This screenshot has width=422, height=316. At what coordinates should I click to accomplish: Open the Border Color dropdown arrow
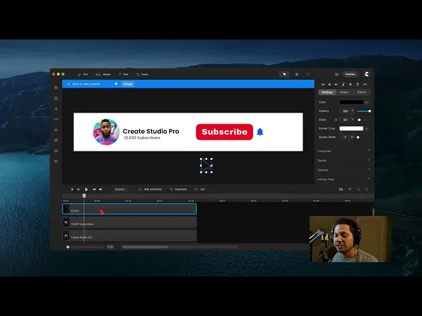tap(367, 128)
